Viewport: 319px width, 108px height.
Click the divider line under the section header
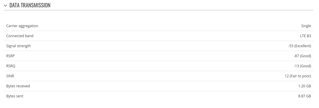(x=159, y=10)
